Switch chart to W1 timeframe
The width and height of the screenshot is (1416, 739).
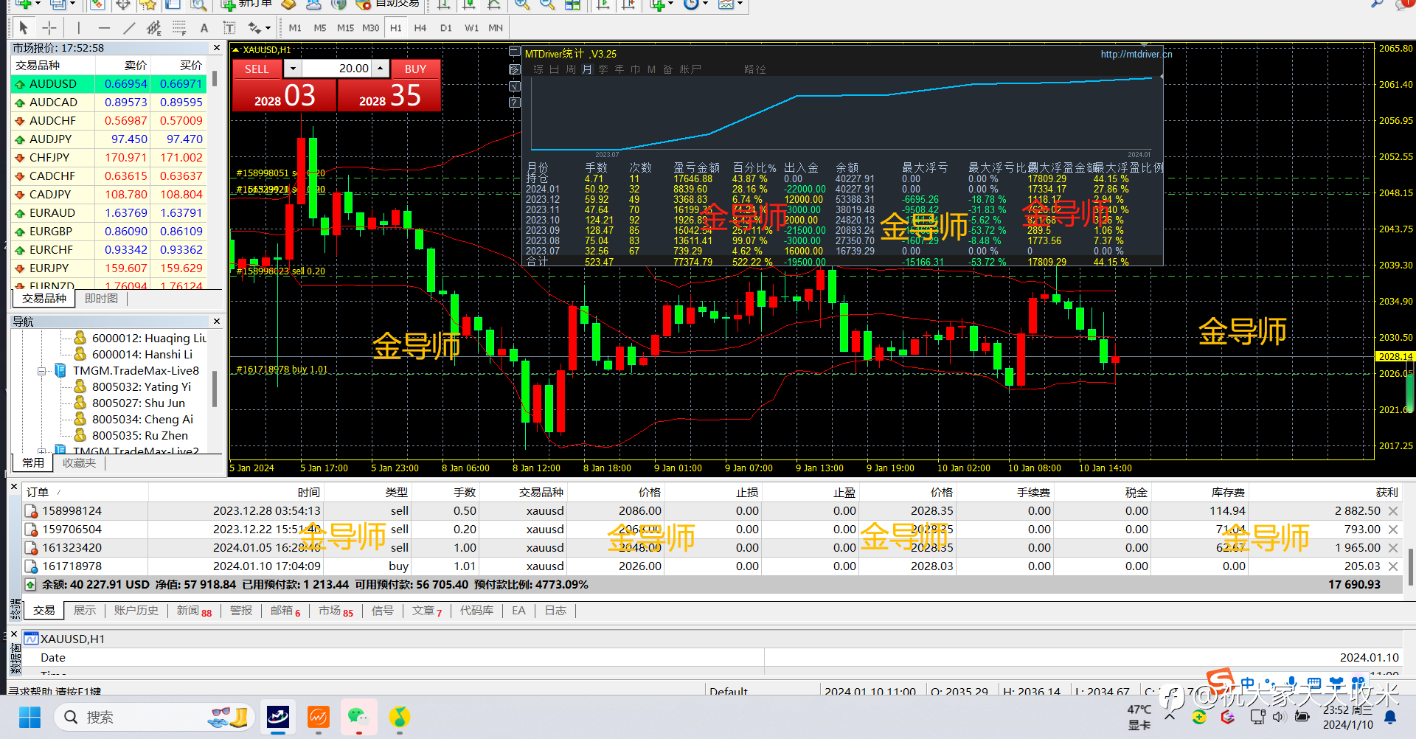pos(472,28)
